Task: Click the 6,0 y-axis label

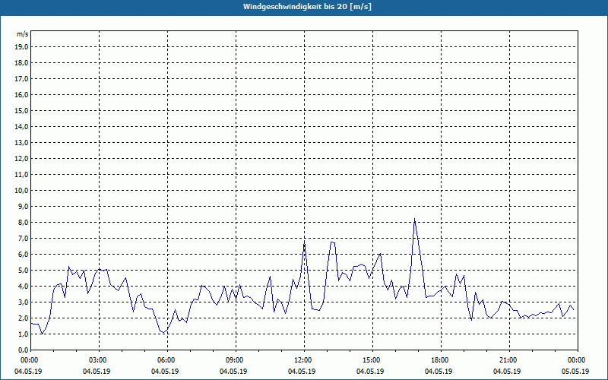Action: (x=24, y=254)
